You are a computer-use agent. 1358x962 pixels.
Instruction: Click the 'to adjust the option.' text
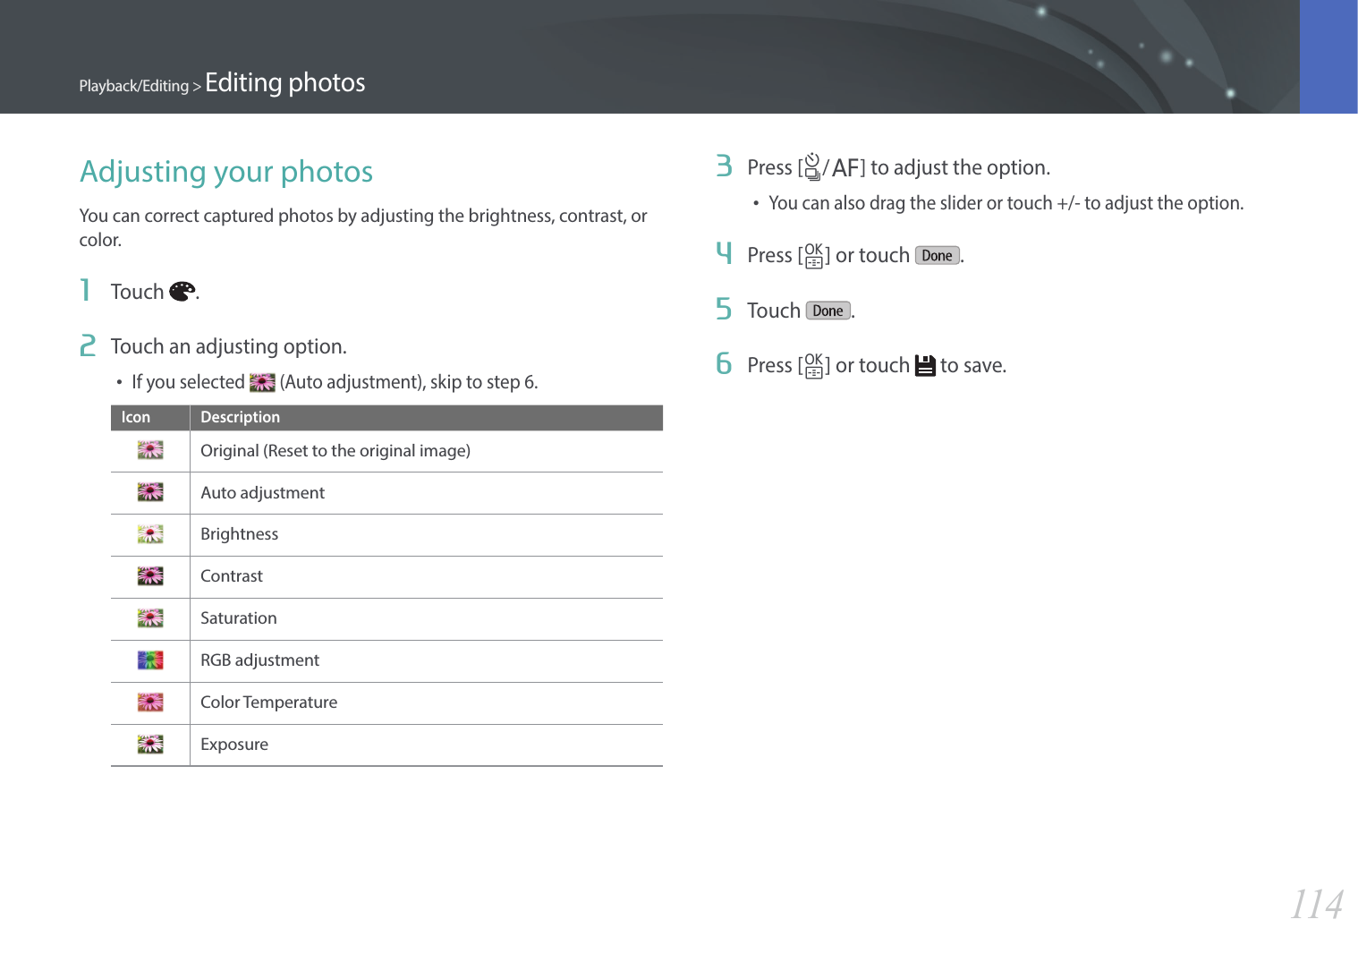point(961,168)
